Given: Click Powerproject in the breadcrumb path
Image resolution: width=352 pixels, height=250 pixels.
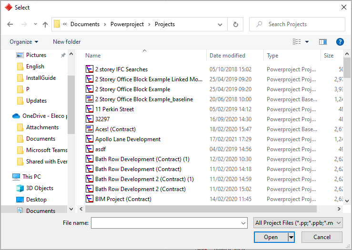Looking at the screenshot, I should (127, 24).
